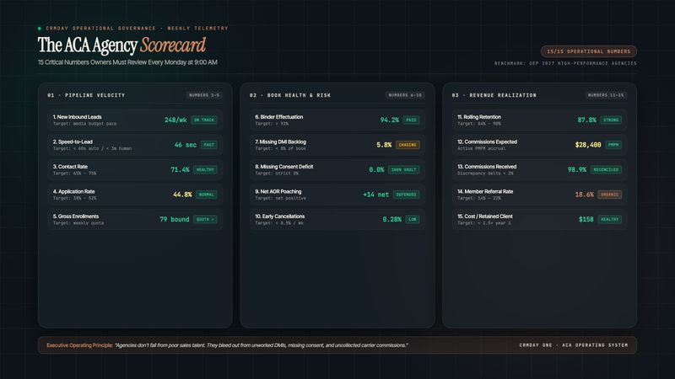Click the "15/15 Operational Numbers" pill
The image size is (675, 379).
pos(588,51)
